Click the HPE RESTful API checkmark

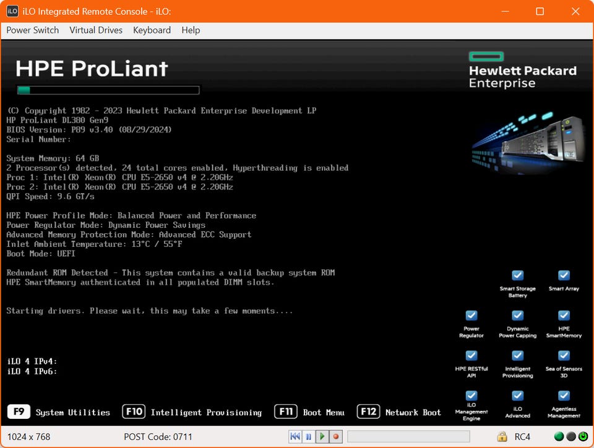471,356
